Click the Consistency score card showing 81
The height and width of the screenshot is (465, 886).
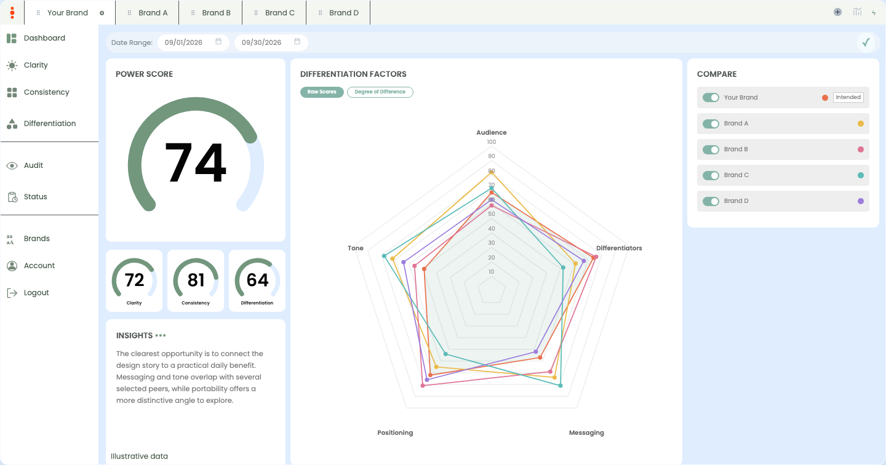click(x=196, y=280)
